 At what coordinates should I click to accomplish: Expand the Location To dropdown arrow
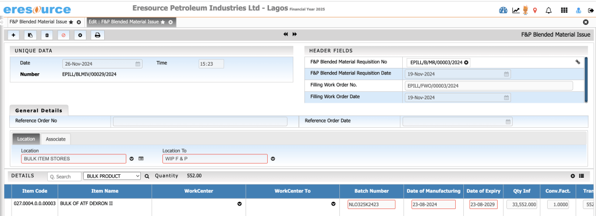click(273, 159)
